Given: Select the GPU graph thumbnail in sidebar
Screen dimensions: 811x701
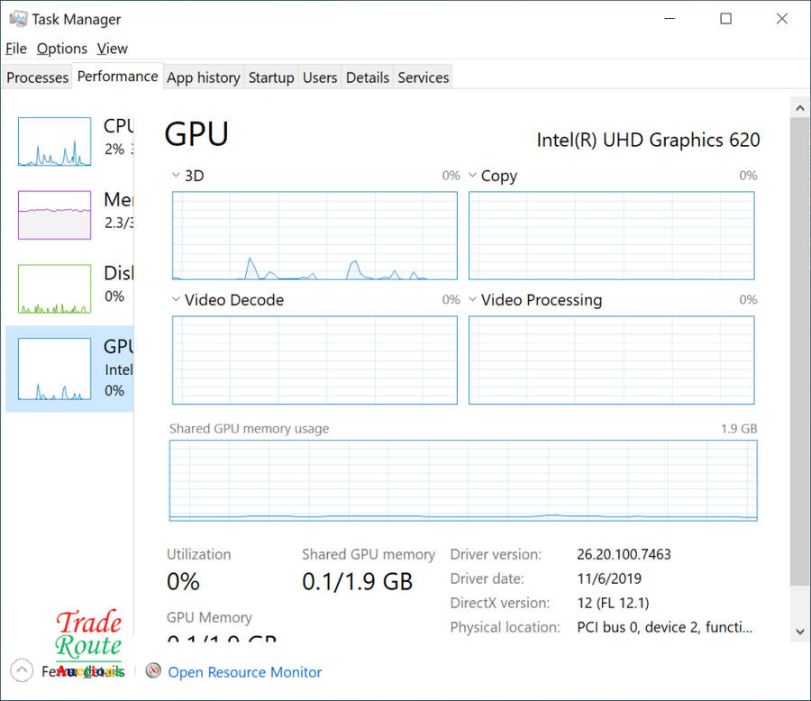Looking at the screenshot, I should click(x=54, y=369).
